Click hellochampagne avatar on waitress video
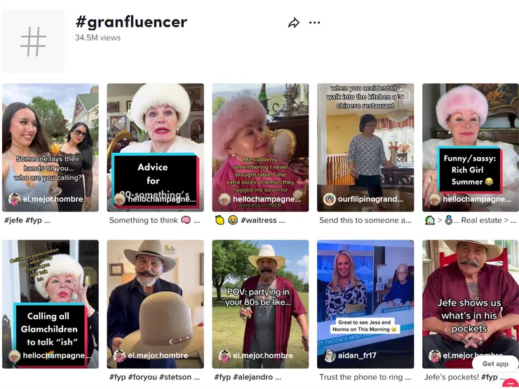The width and height of the screenshot is (519, 389). (x=224, y=199)
